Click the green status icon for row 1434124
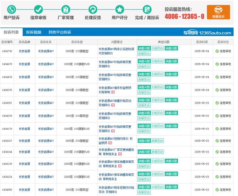238x196 pixels. coord(217,177)
